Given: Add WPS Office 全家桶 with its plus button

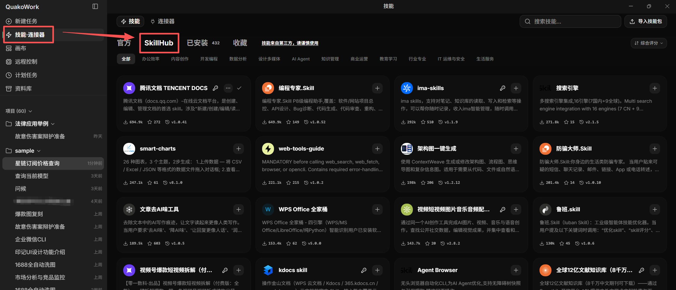Looking at the screenshot, I should click(377, 210).
